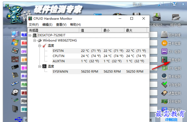Open 网卡检测 network card tool

click(x=171, y=101)
